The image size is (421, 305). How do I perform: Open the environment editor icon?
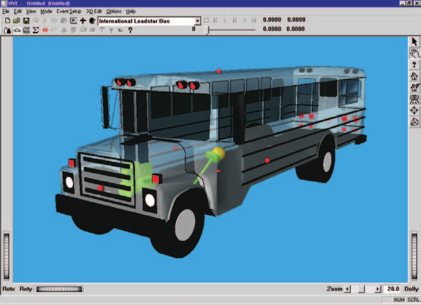point(26,30)
